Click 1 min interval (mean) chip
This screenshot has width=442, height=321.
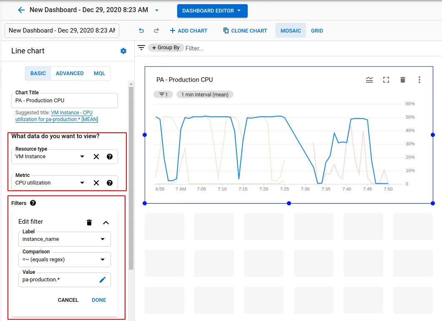(x=205, y=94)
